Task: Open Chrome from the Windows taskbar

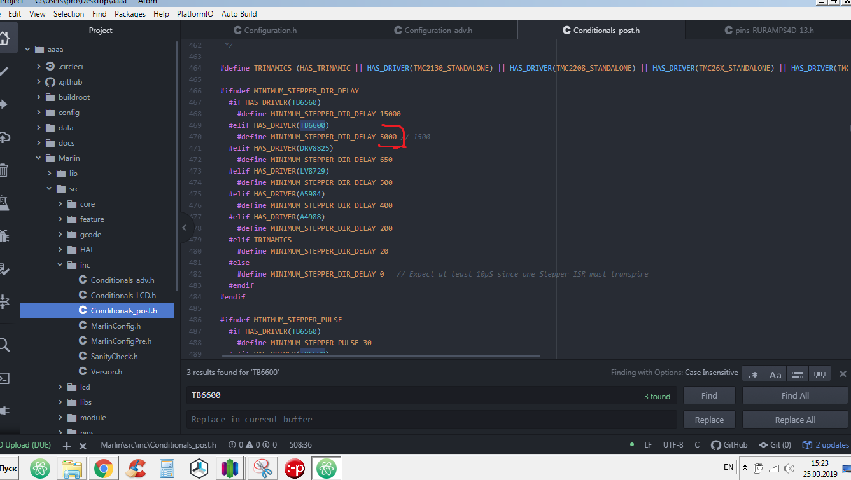Action: point(103,469)
